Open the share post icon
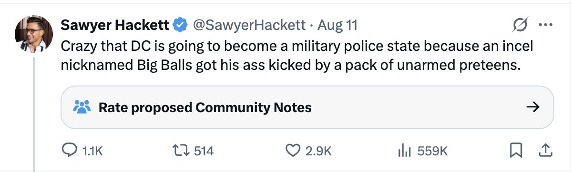 click(x=544, y=151)
